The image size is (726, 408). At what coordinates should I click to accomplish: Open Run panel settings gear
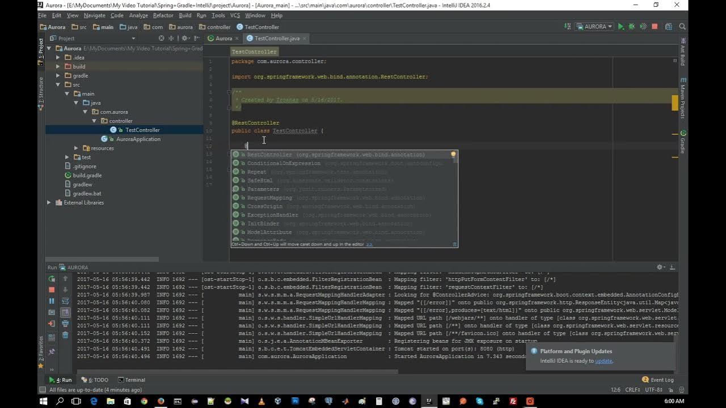pos(661,267)
